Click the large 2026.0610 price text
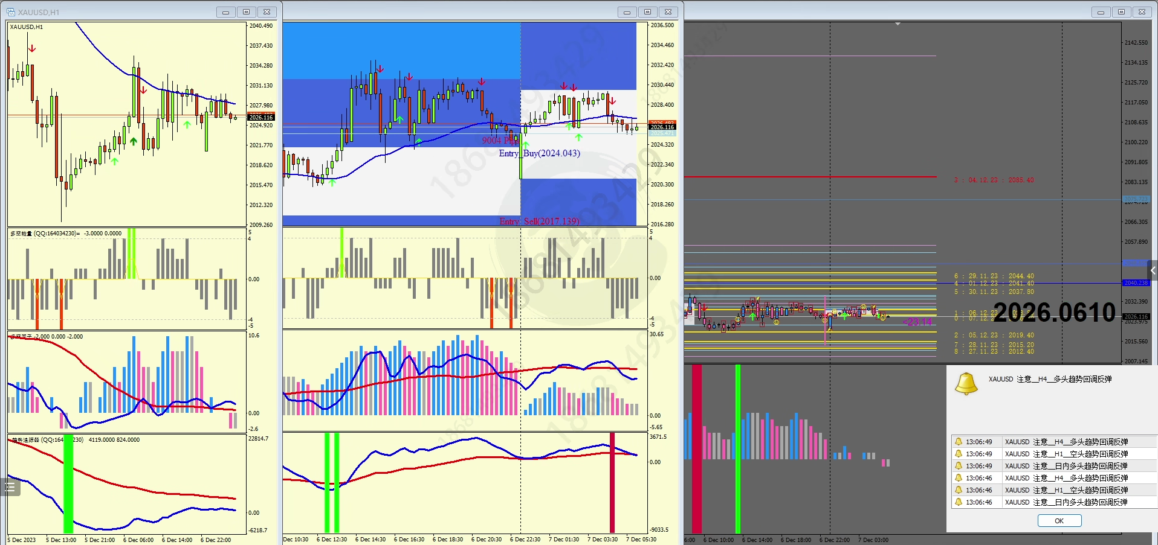 click(x=1054, y=313)
